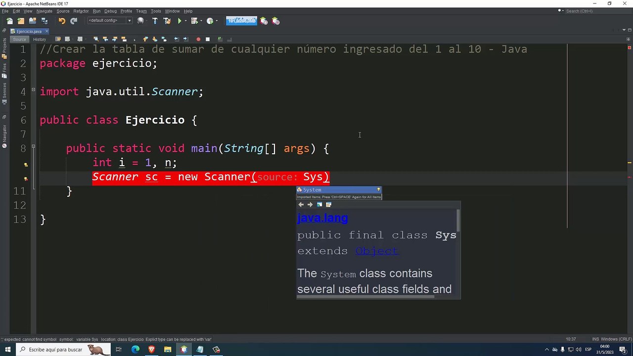Open Microsoft Edge from the taskbar
This screenshot has width=633, height=356.
[x=136, y=350]
